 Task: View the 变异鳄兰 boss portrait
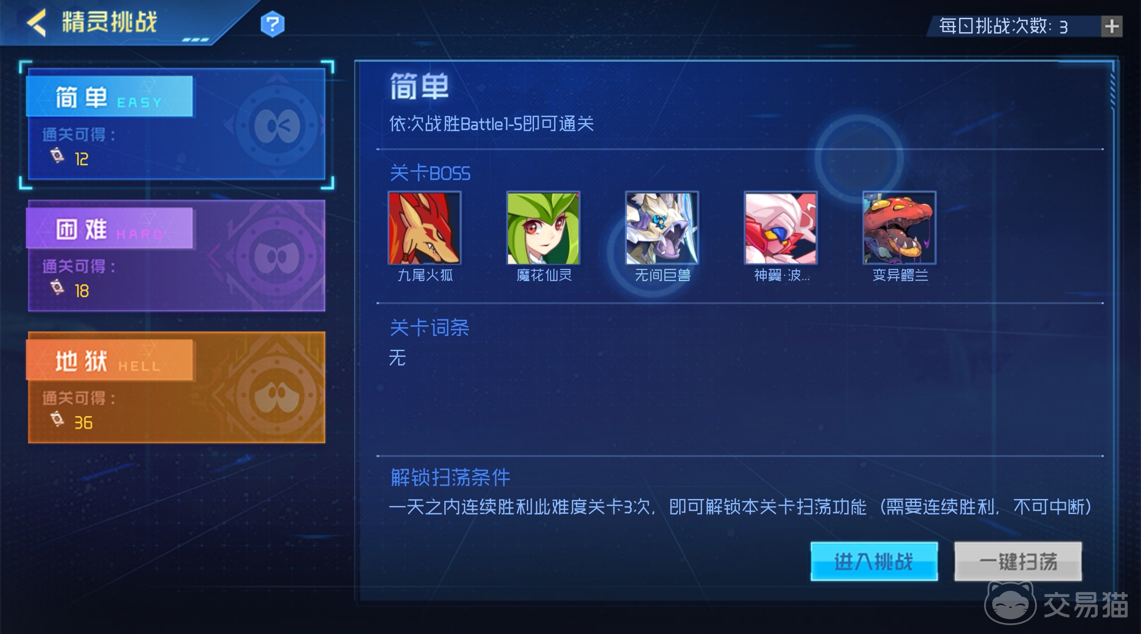click(x=899, y=228)
